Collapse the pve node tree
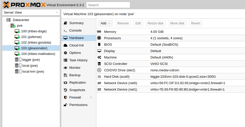The width and height of the screenshot is (245, 127). 9,26
